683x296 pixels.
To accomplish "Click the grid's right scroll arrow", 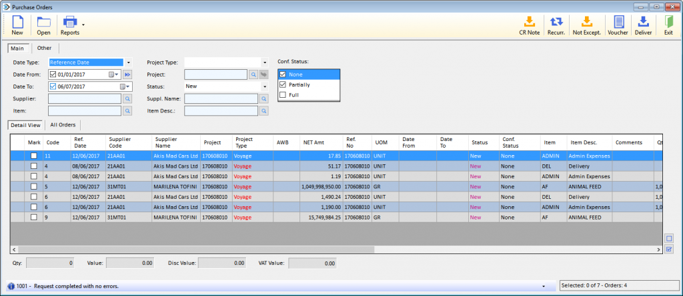I will [x=658, y=249].
